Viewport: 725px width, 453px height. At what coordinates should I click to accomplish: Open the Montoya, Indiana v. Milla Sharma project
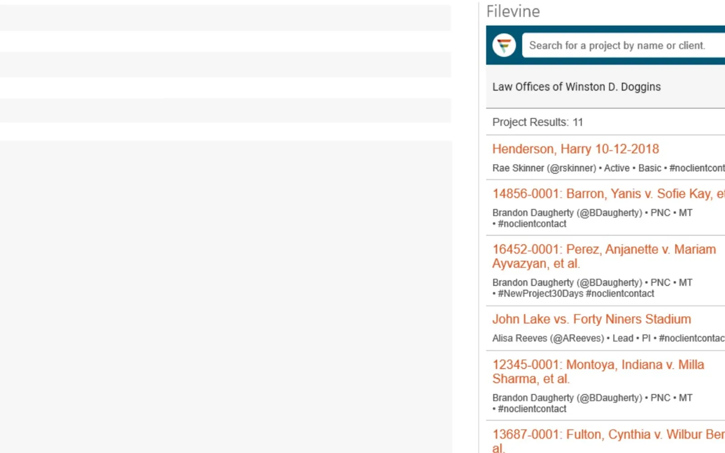(x=598, y=371)
